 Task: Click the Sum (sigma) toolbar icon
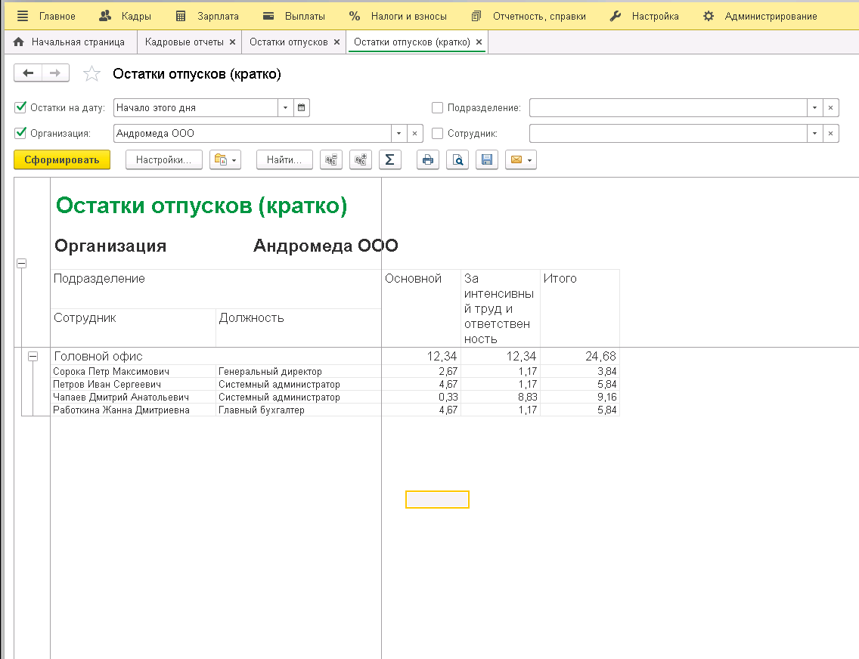(x=389, y=159)
